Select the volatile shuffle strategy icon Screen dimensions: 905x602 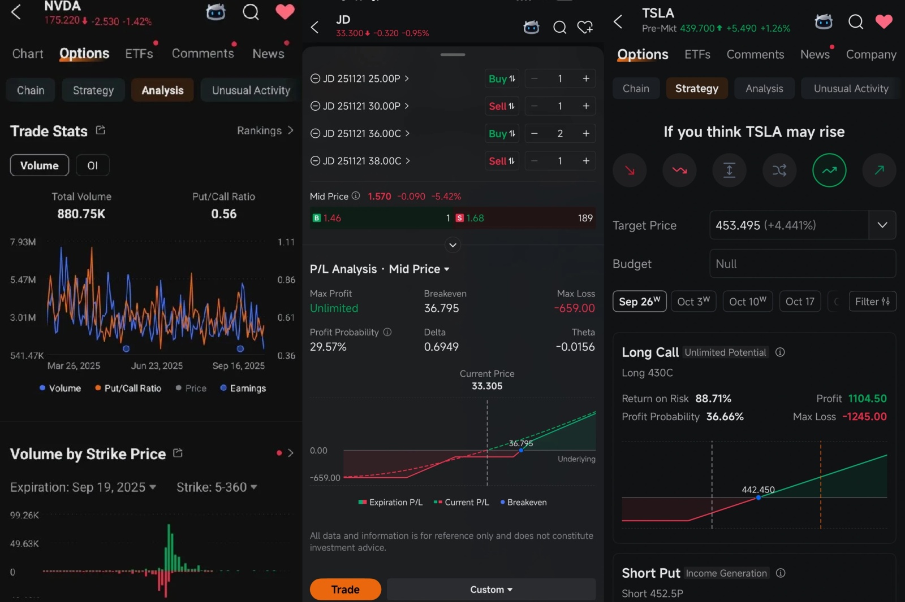[x=779, y=170]
